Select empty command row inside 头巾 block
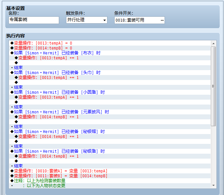The image size is (224, 195). pyautogui.click(x=110, y=82)
